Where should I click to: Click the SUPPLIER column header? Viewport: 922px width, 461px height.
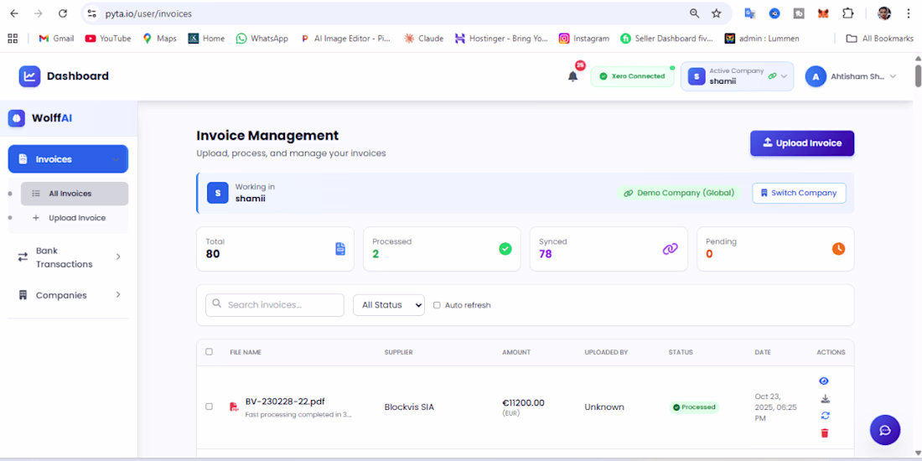pyautogui.click(x=399, y=352)
